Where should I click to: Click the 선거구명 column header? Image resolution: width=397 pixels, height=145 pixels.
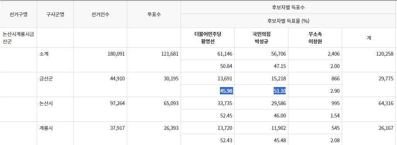pyautogui.click(x=19, y=14)
